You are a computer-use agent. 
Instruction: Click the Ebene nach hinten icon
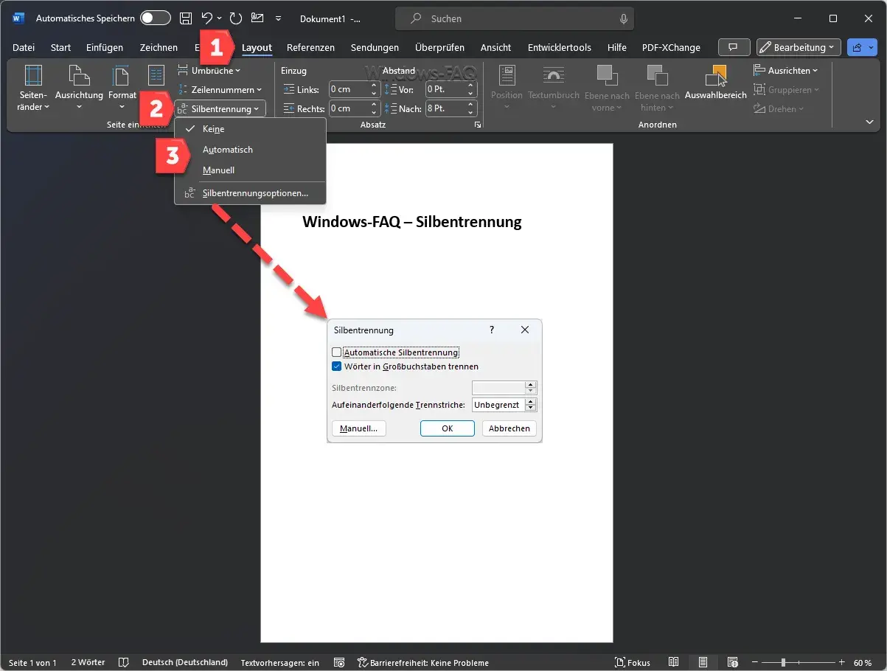click(x=657, y=76)
